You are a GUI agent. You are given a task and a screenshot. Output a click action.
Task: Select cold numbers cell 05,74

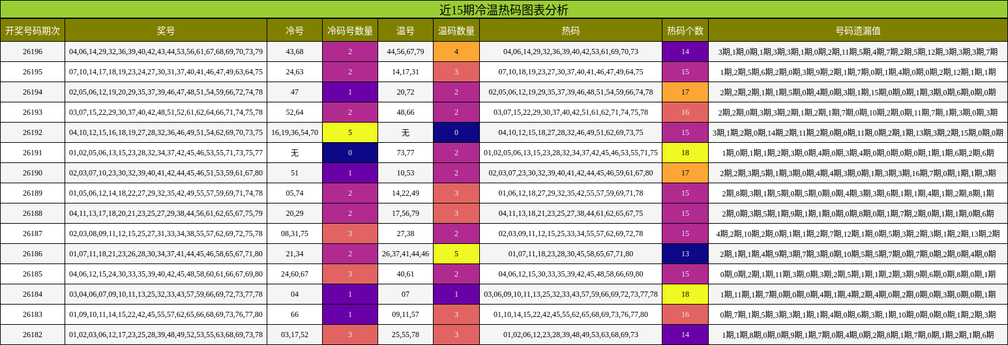tap(295, 193)
